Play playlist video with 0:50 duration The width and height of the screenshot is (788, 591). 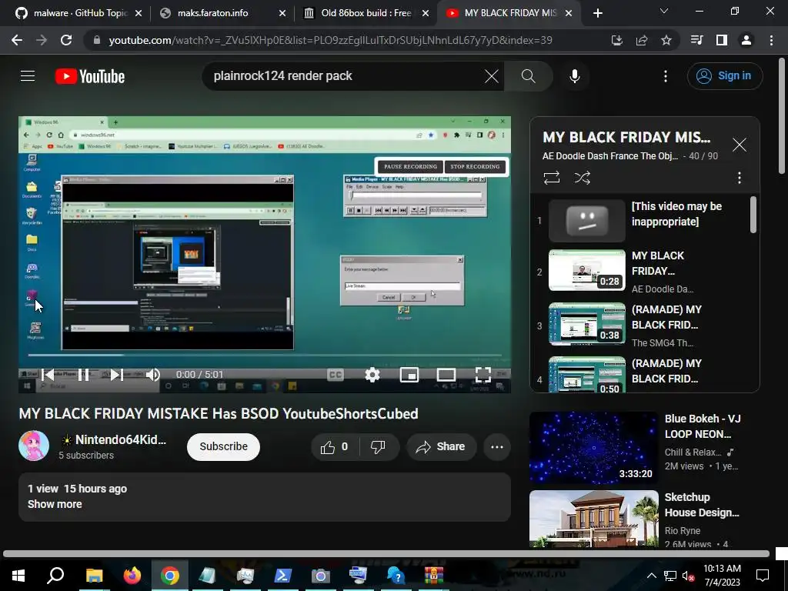click(645, 374)
